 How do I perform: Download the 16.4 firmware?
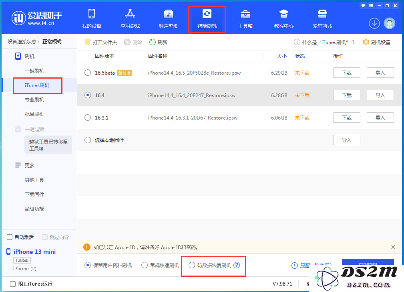347,95
